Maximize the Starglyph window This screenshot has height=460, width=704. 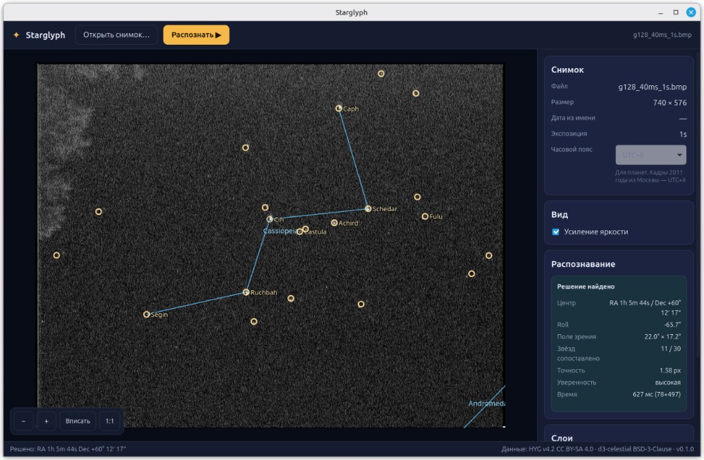point(676,12)
